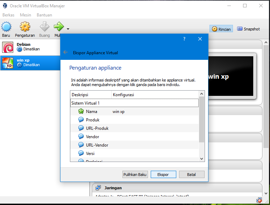270x205 pixels.
Task: Open dropdown arrow next to Mulai
Action: pyautogui.click(x=68, y=29)
